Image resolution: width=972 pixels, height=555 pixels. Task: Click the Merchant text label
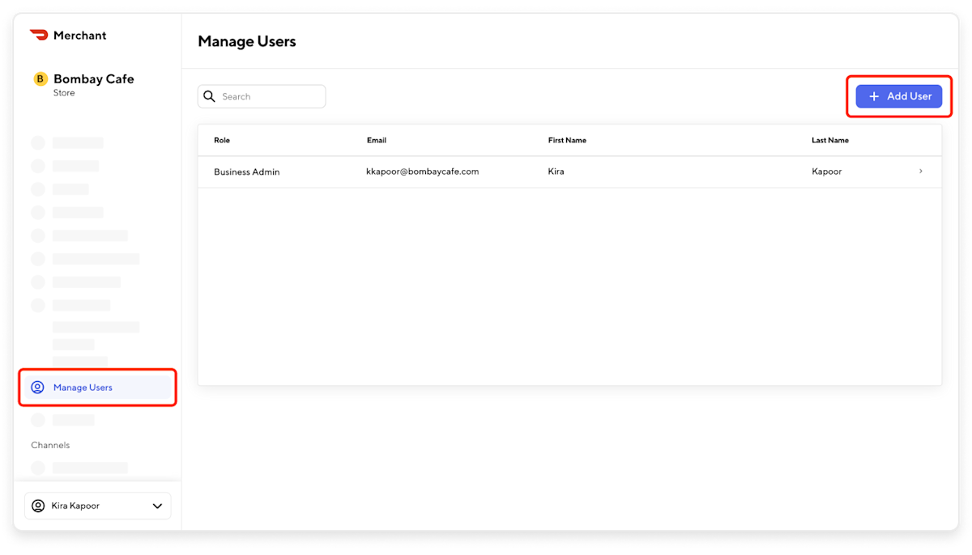pos(80,35)
